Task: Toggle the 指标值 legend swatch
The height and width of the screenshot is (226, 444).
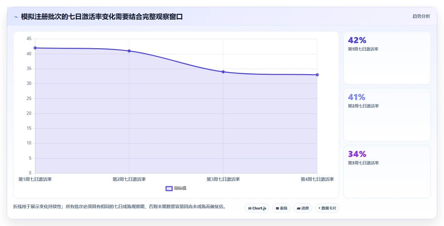Action: pos(169,188)
